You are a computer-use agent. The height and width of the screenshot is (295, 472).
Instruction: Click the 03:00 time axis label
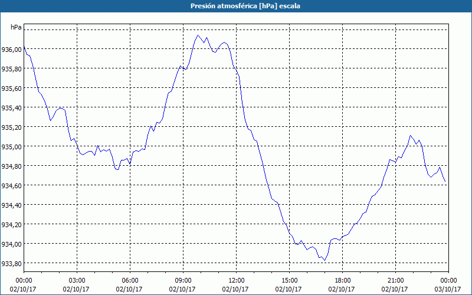(x=77, y=281)
